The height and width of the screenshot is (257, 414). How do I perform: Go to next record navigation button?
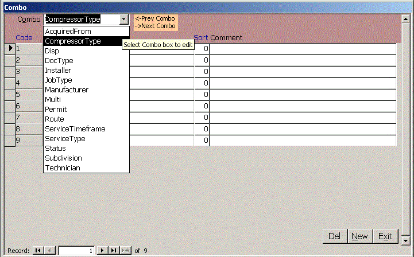click(102, 251)
